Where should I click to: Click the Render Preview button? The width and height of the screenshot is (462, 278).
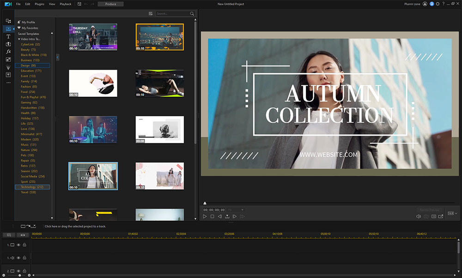[429, 209]
